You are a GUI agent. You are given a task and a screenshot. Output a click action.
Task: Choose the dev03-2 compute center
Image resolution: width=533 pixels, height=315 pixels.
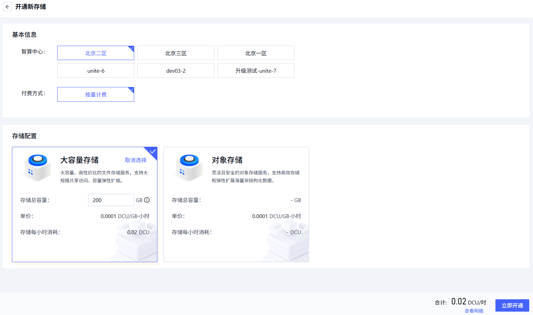(x=176, y=71)
